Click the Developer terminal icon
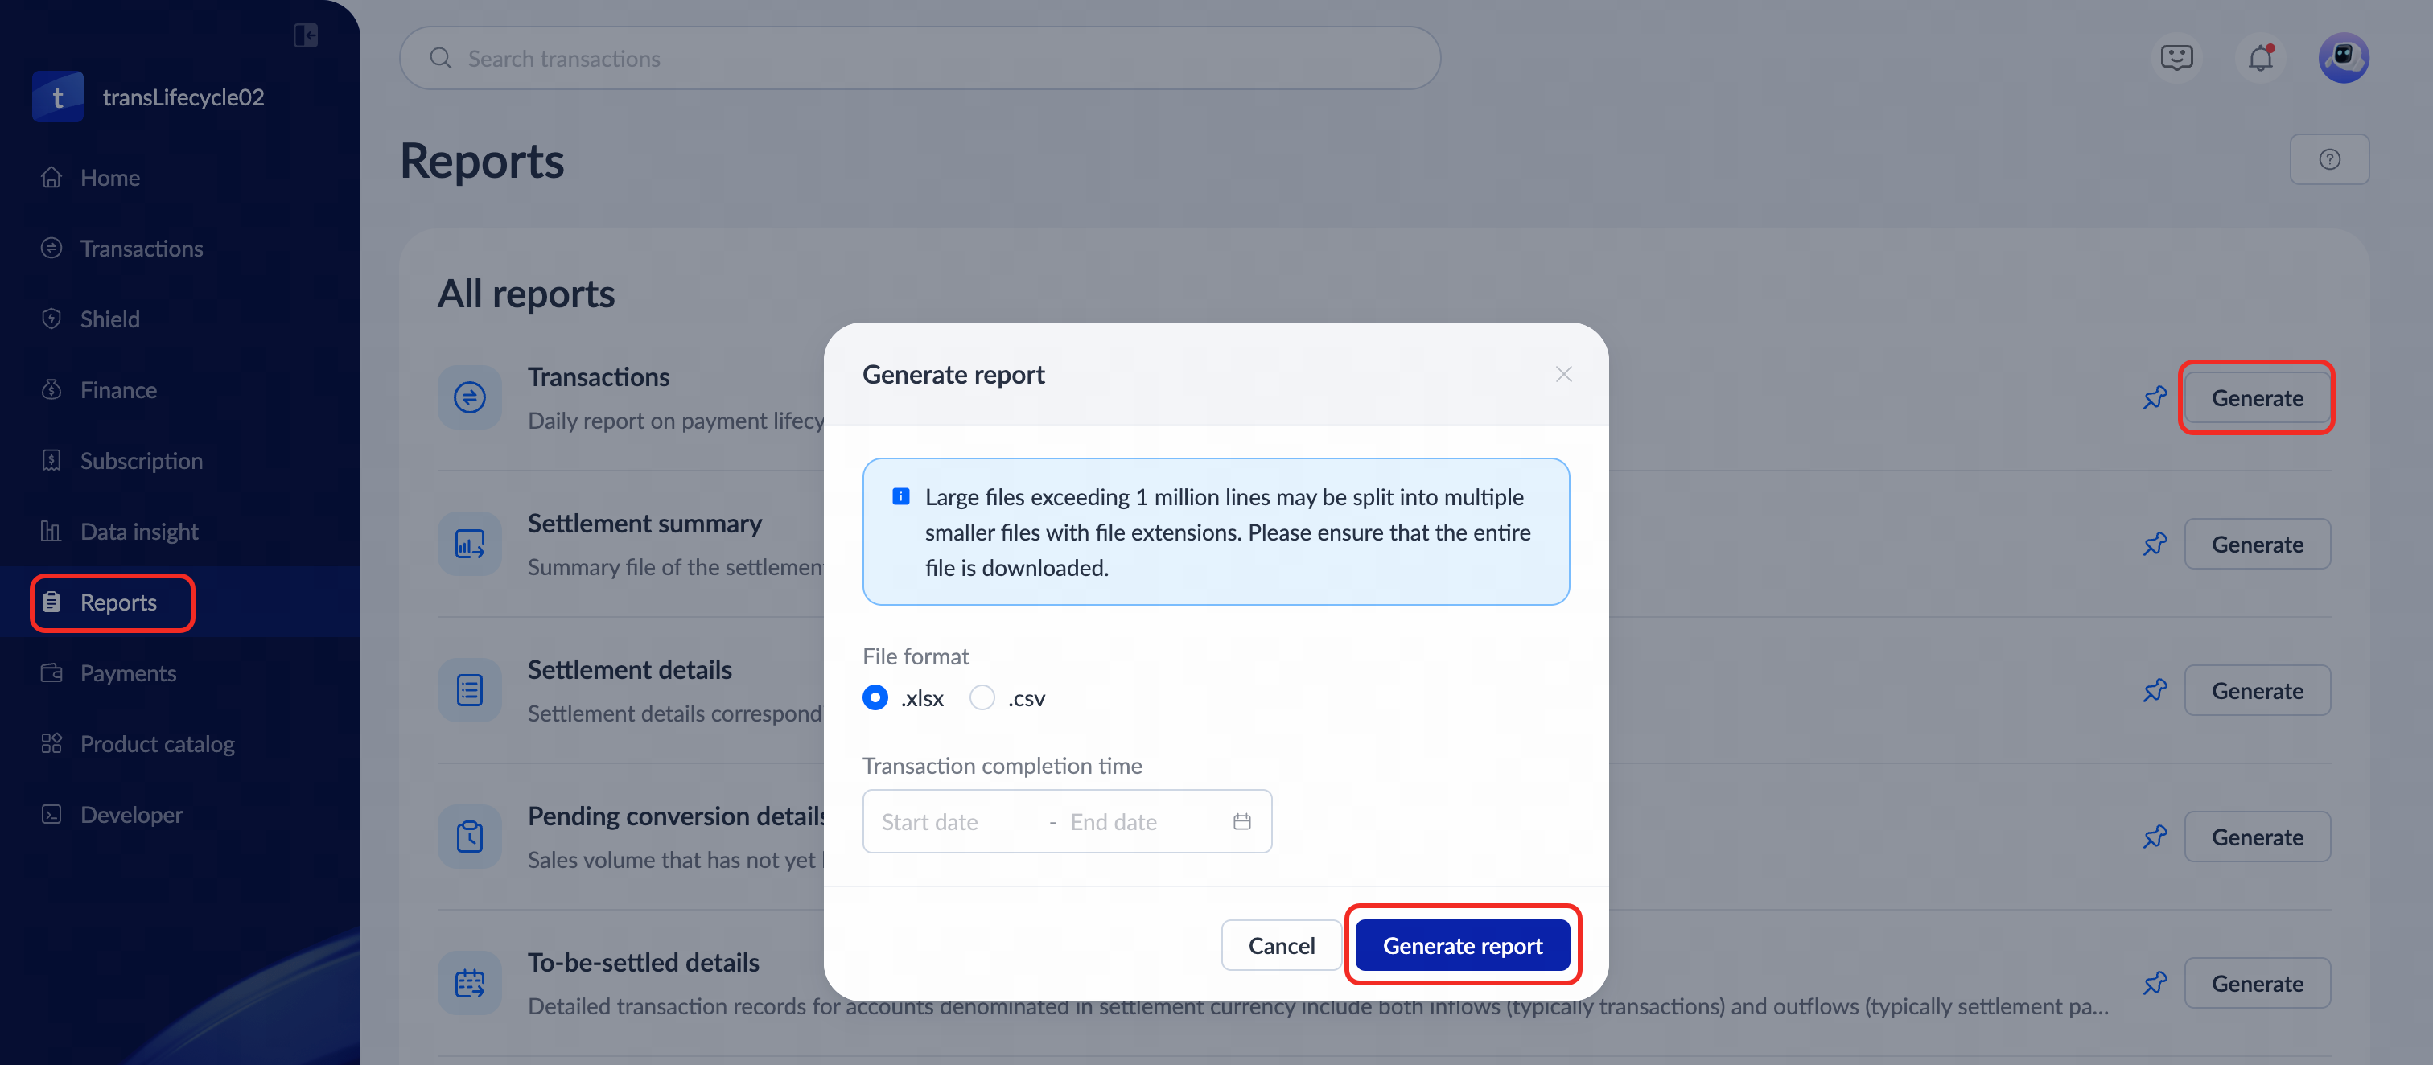Viewport: 2433px width, 1065px height. point(52,815)
